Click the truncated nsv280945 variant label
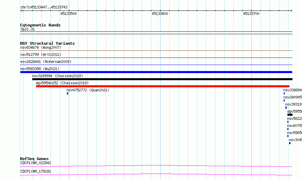Image resolution: width=302 pixels, height=179 pixels. point(292,97)
